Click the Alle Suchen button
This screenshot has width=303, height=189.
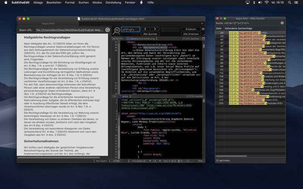150,34
